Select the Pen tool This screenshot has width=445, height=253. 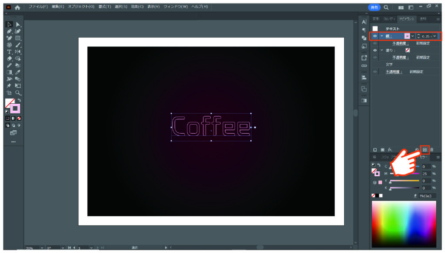(x=9, y=31)
